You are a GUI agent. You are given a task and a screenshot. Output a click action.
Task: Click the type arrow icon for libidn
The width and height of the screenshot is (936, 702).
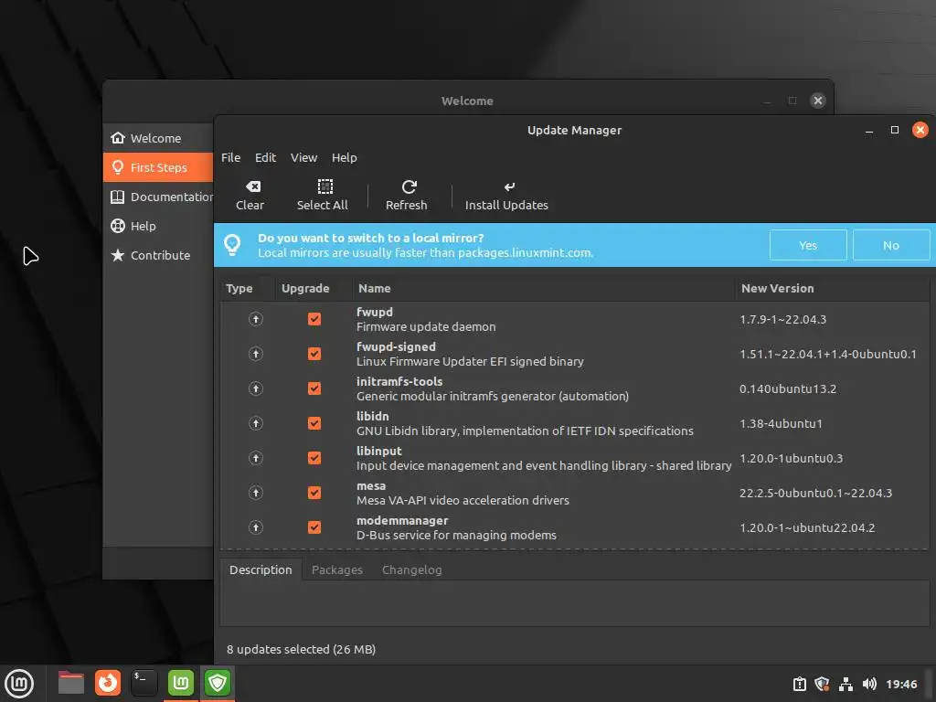[256, 423]
